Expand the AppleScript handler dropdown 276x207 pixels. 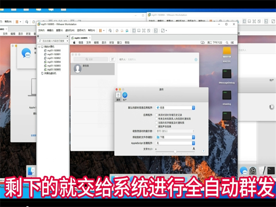pyautogui.click(x=175, y=143)
